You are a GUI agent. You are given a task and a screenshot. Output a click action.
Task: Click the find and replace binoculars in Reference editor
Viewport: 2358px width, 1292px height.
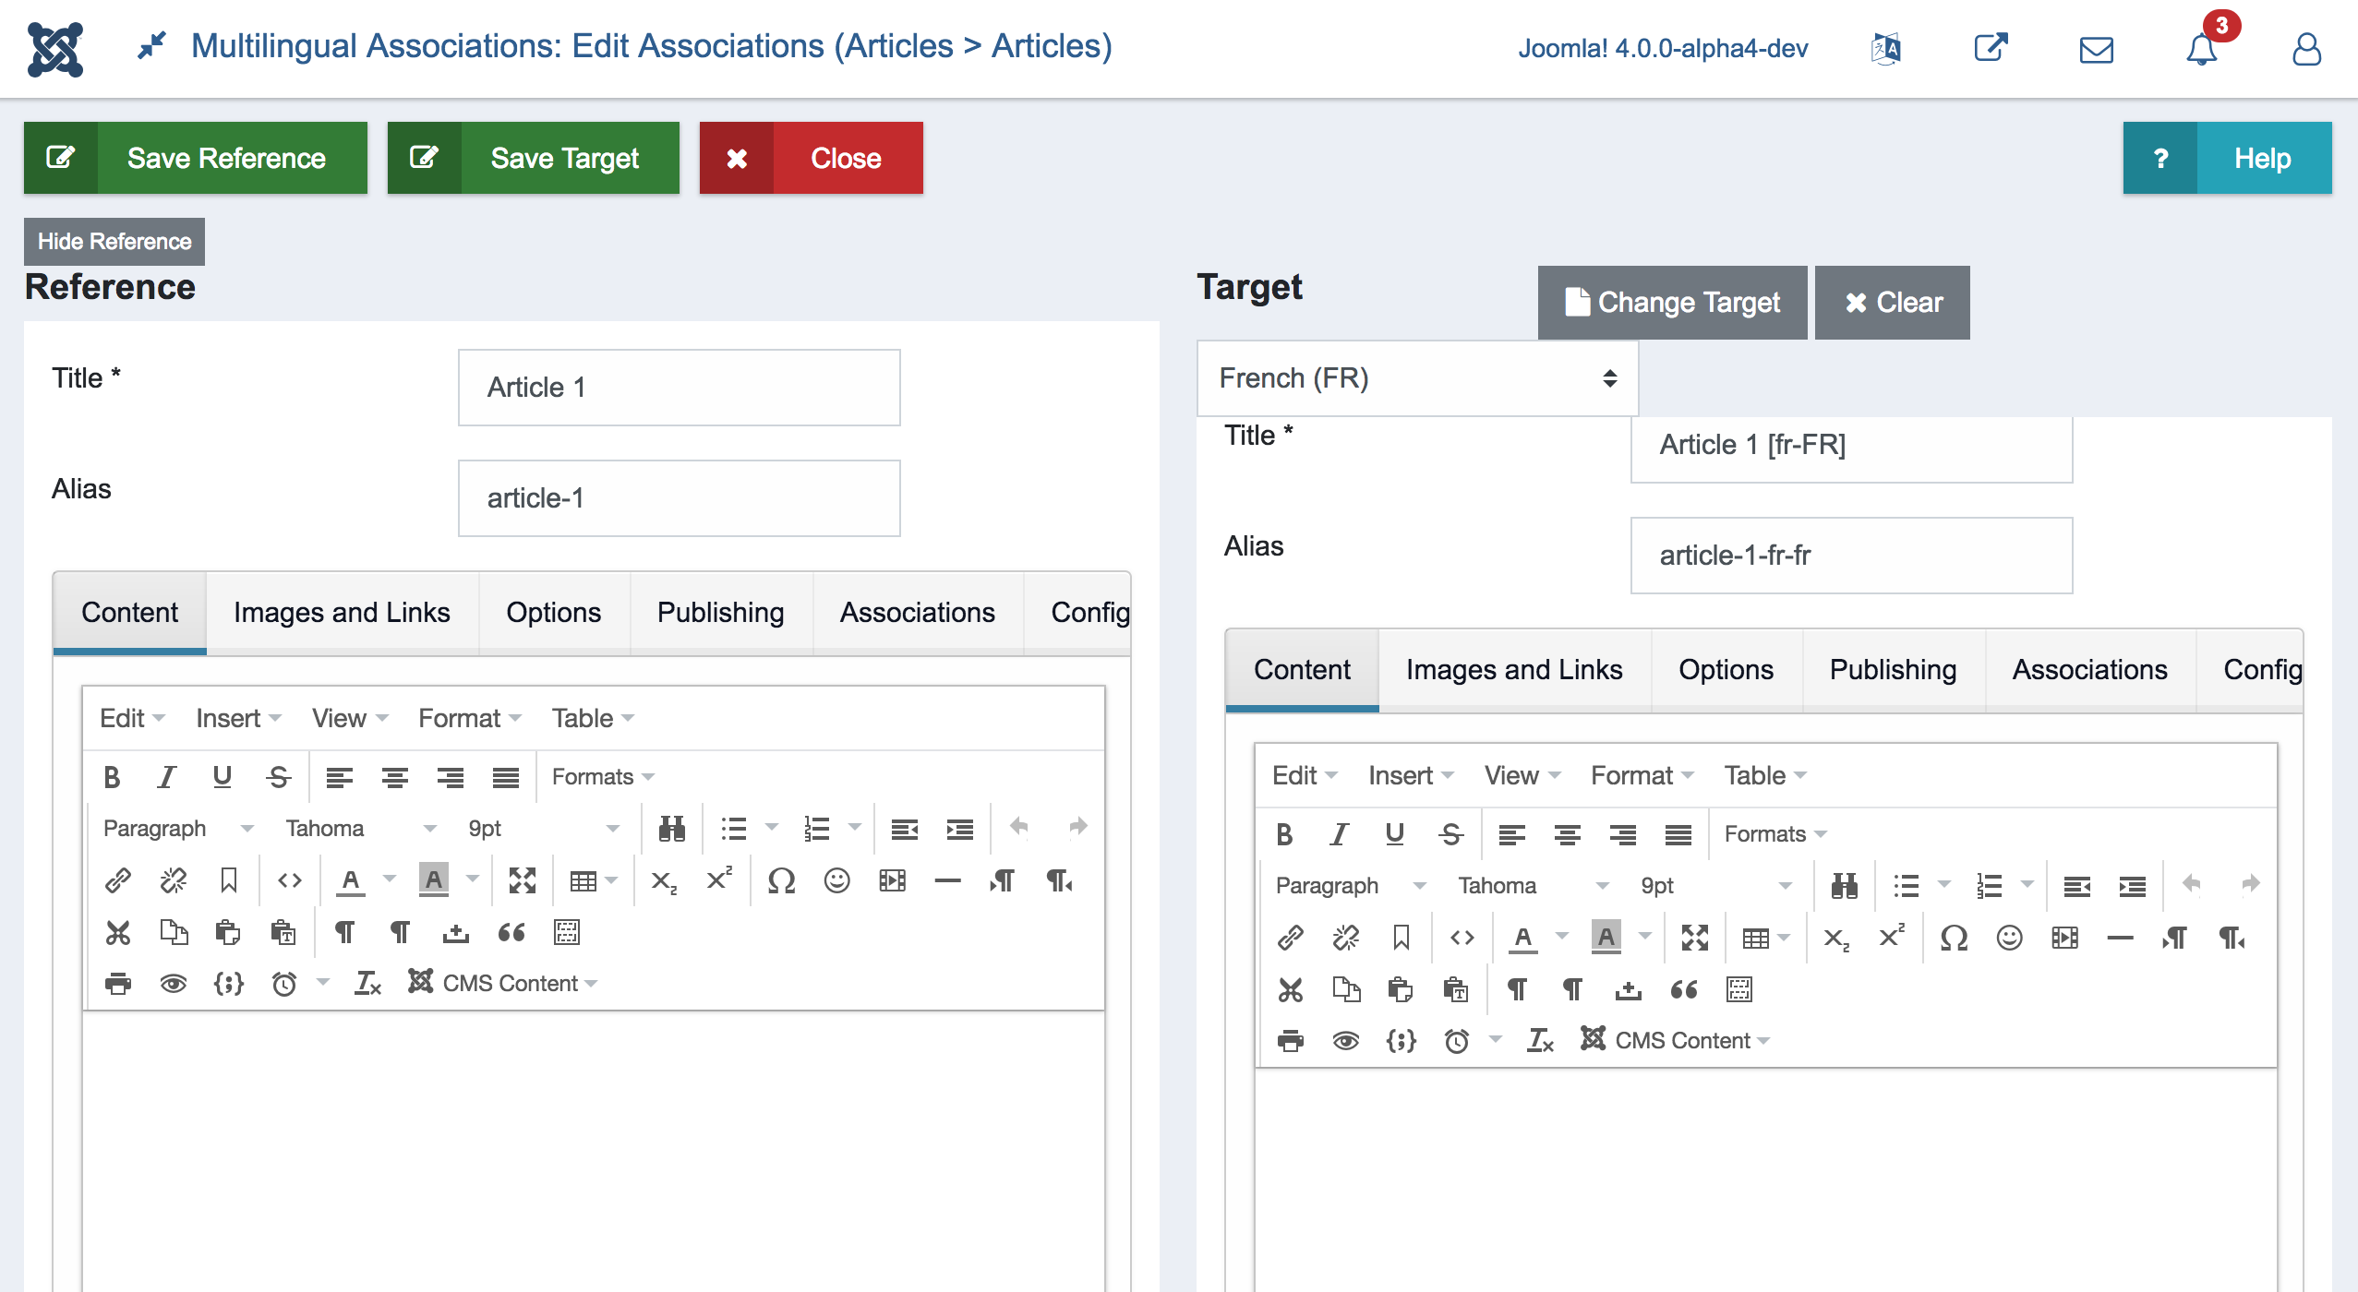click(x=671, y=828)
